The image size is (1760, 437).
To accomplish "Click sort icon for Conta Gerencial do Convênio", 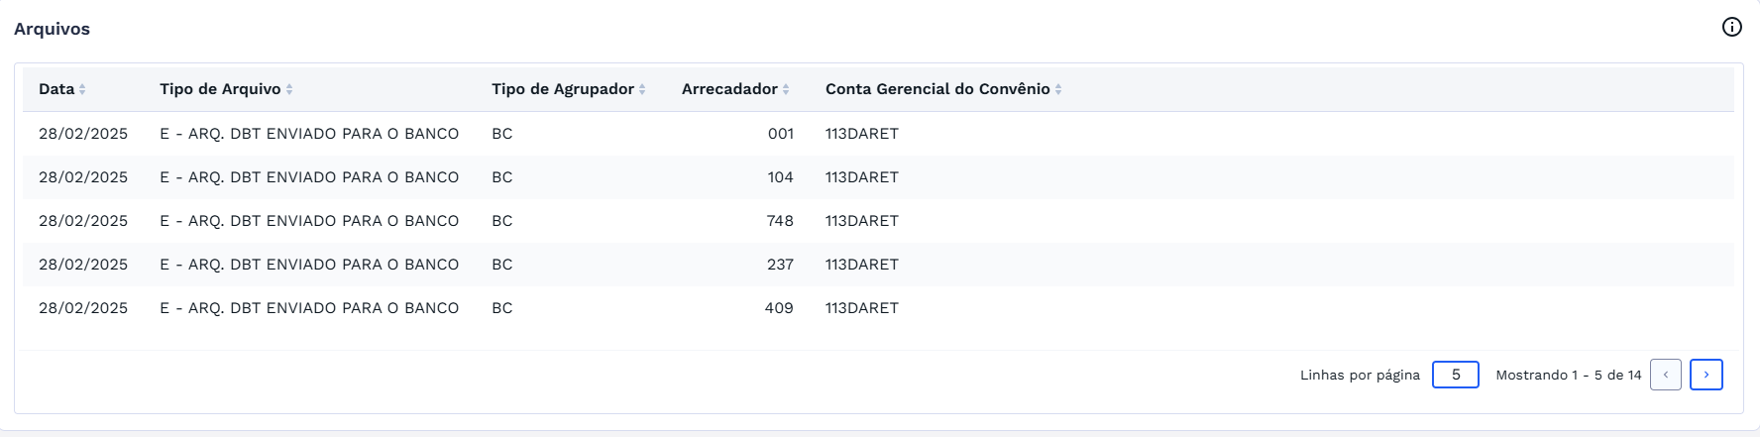I will 1058,89.
